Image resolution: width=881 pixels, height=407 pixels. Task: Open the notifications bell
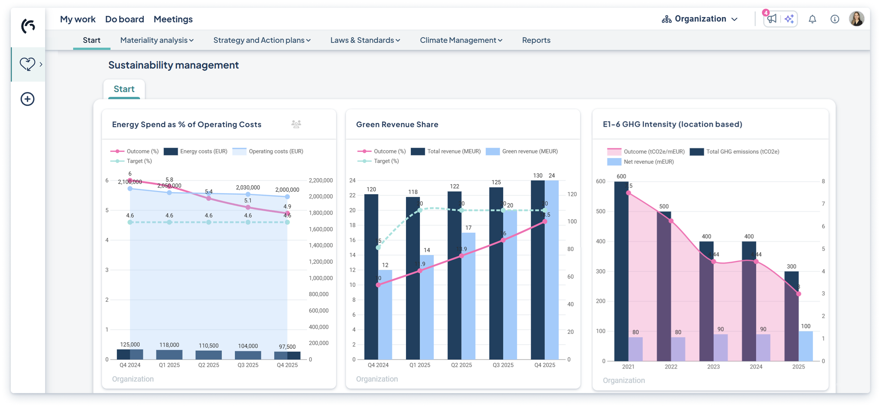click(812, 19)
